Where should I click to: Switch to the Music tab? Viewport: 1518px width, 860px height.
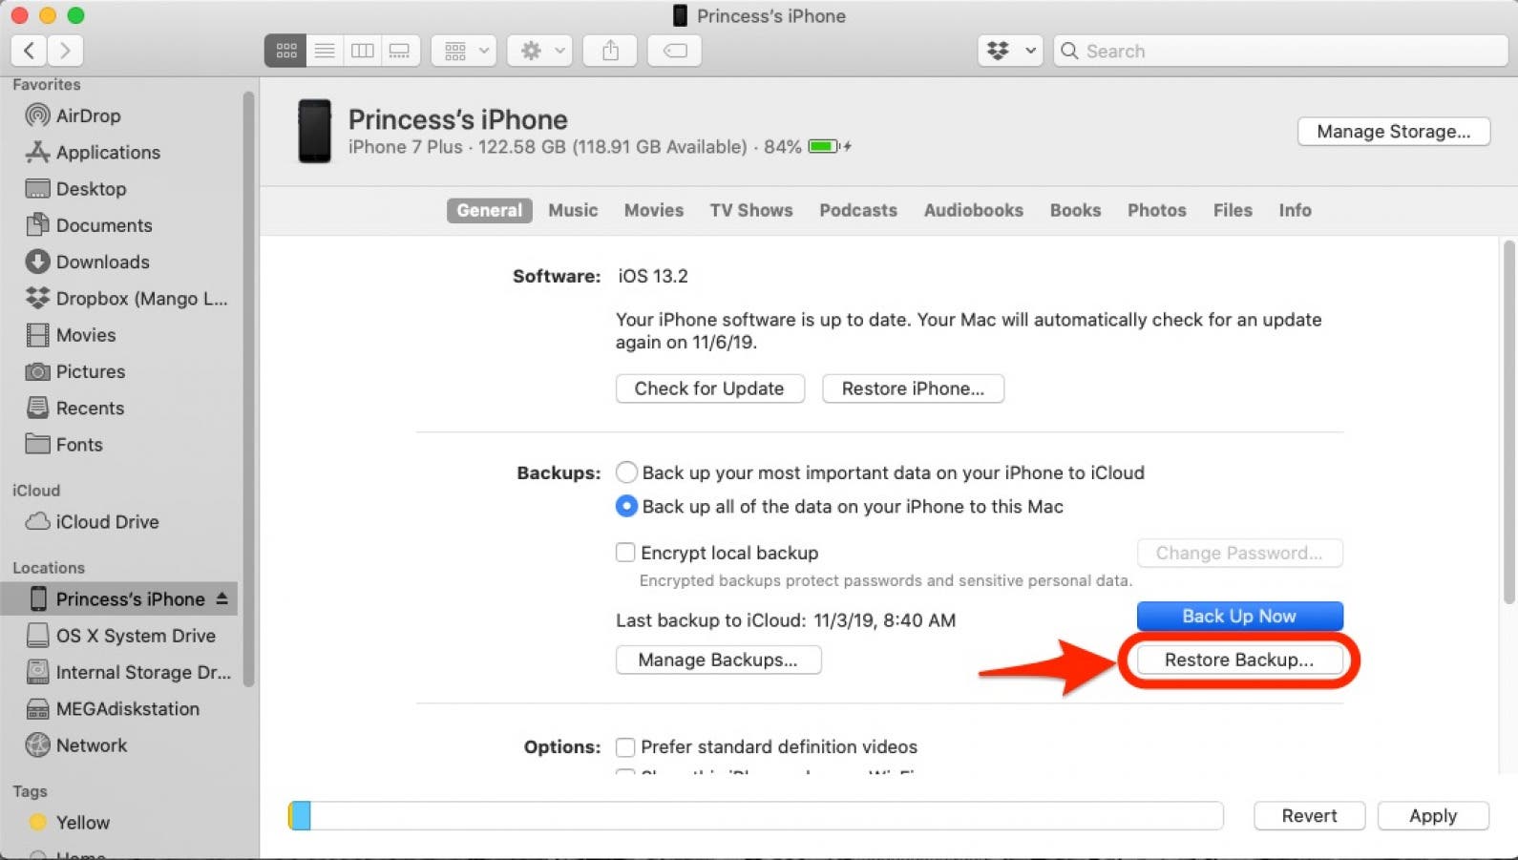coord(573,211)
